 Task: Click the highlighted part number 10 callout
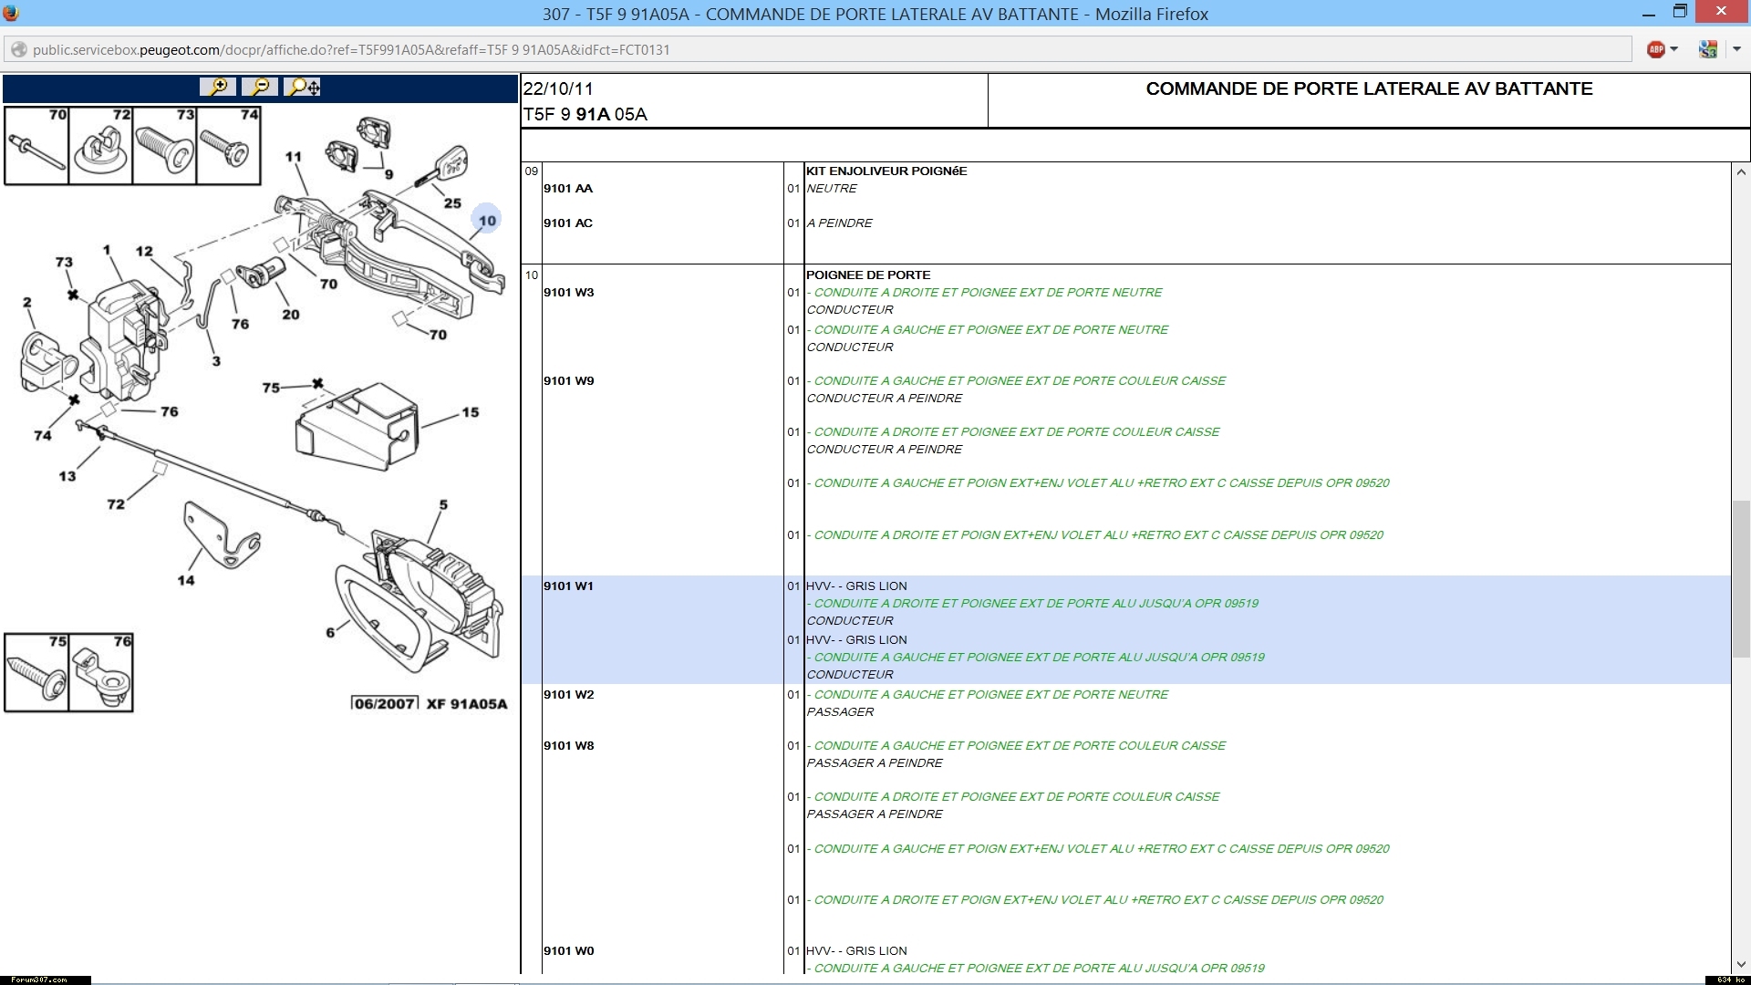(487, 220)
